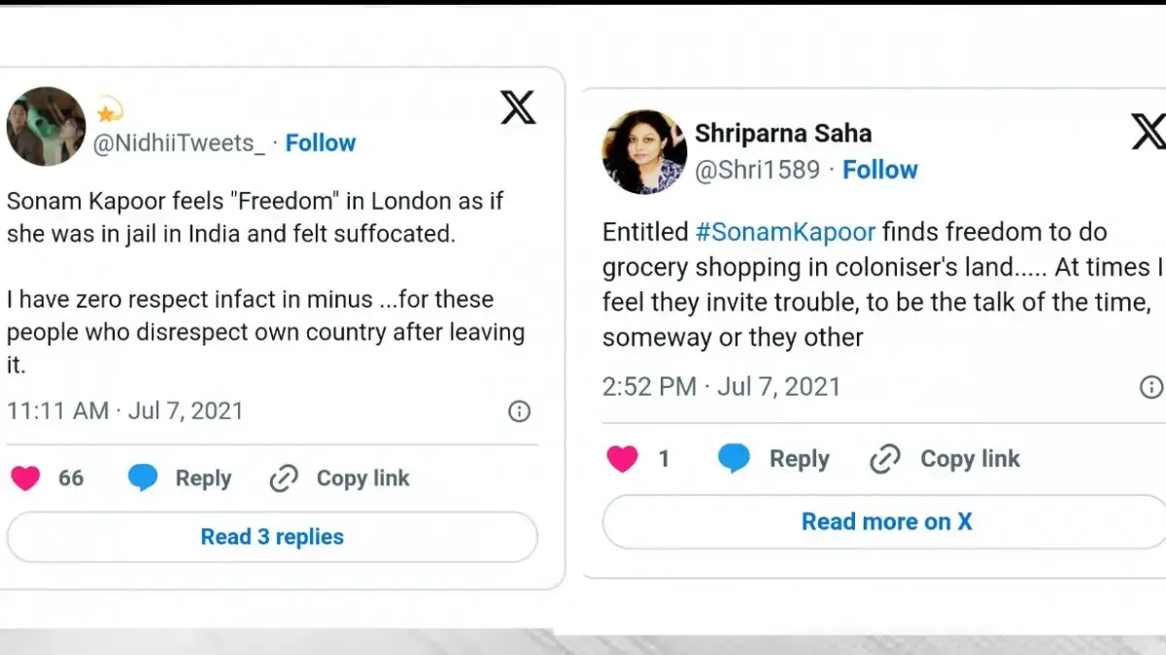The width and height of the screenshot is (1166, 655).
Task: Open the info icon next to 11:11 AM timestamp
Action: tap(519, 410)
